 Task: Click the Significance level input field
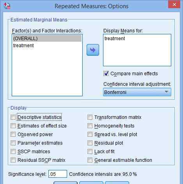[58, 174]
